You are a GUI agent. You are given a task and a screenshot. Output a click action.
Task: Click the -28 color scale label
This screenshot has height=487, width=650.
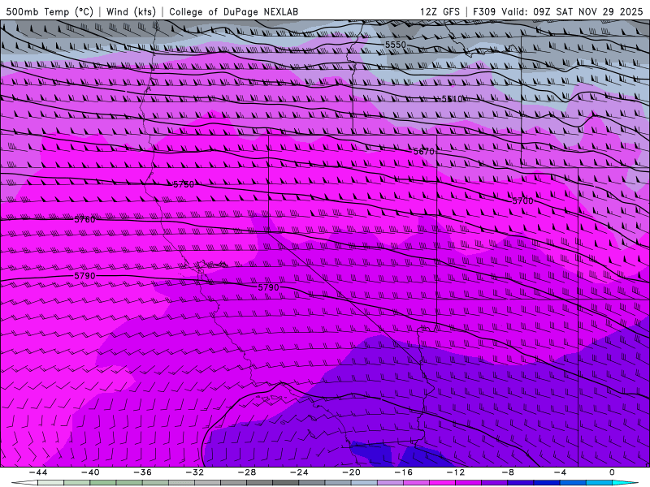247,472
